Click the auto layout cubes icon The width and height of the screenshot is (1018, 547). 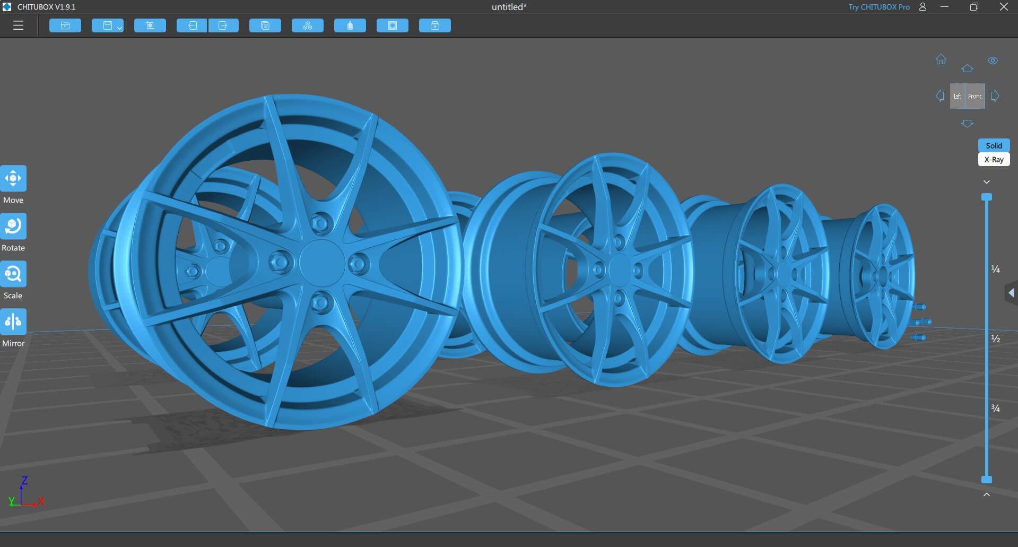click(308, 25)
